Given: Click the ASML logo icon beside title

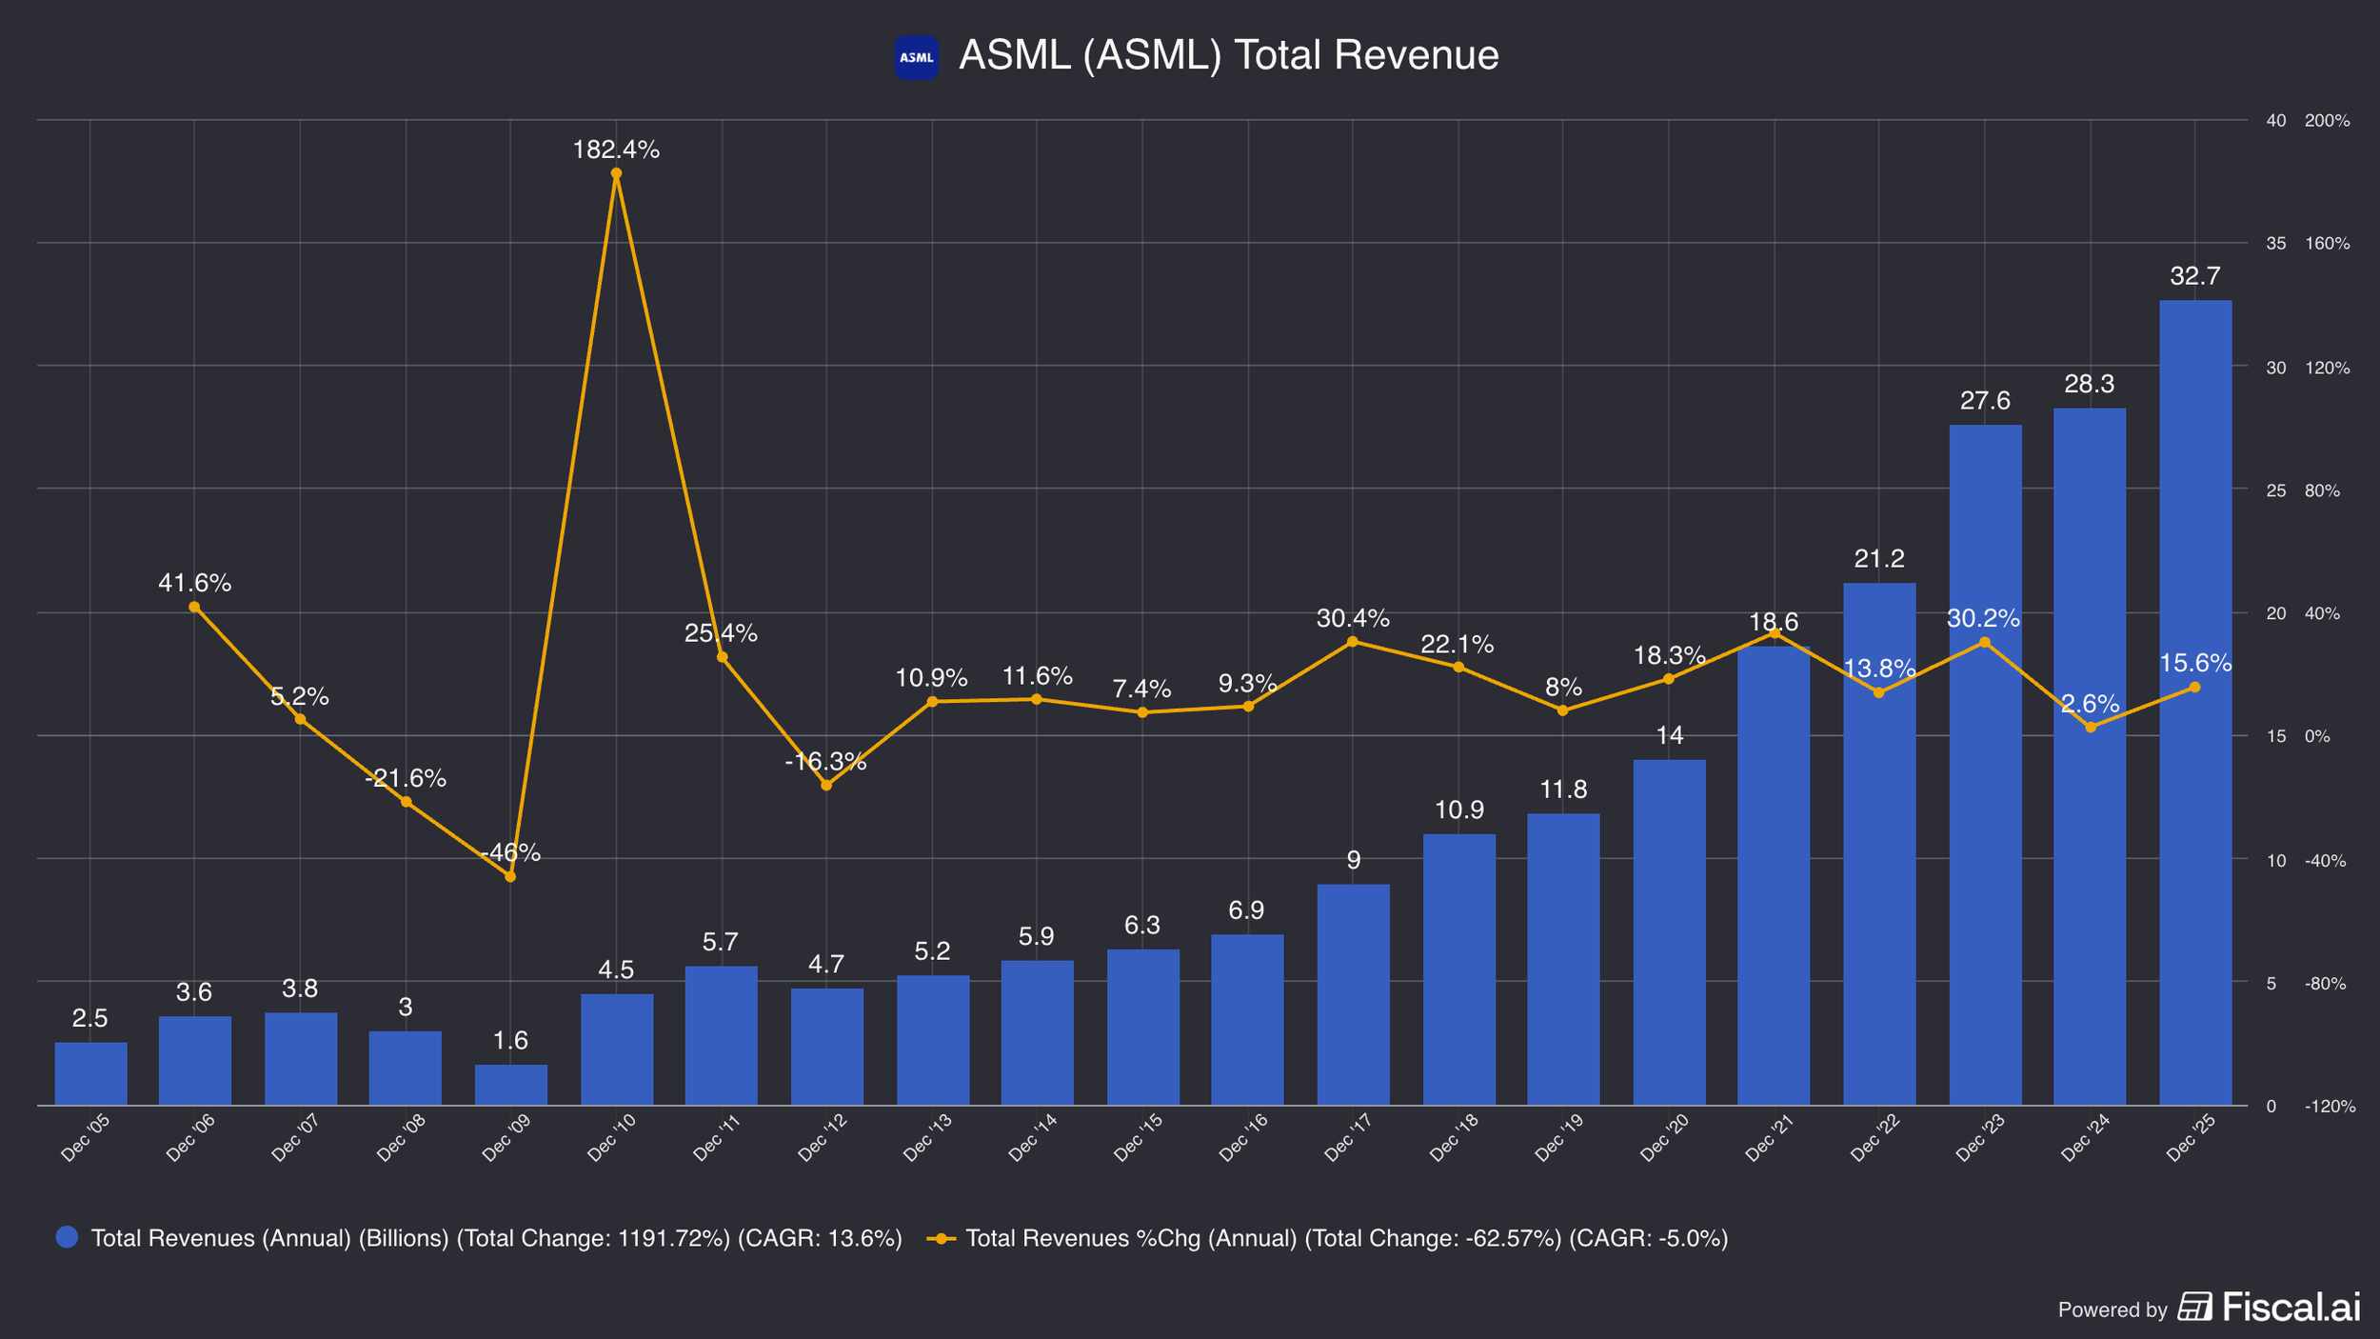Looking at the screenshot, I should [916, 57].
